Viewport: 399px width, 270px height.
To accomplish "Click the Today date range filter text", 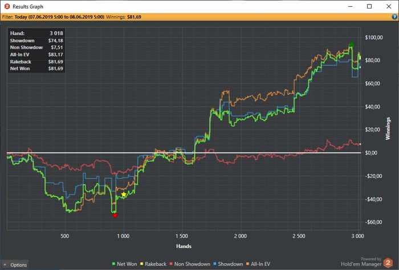I will pos(59,17).
